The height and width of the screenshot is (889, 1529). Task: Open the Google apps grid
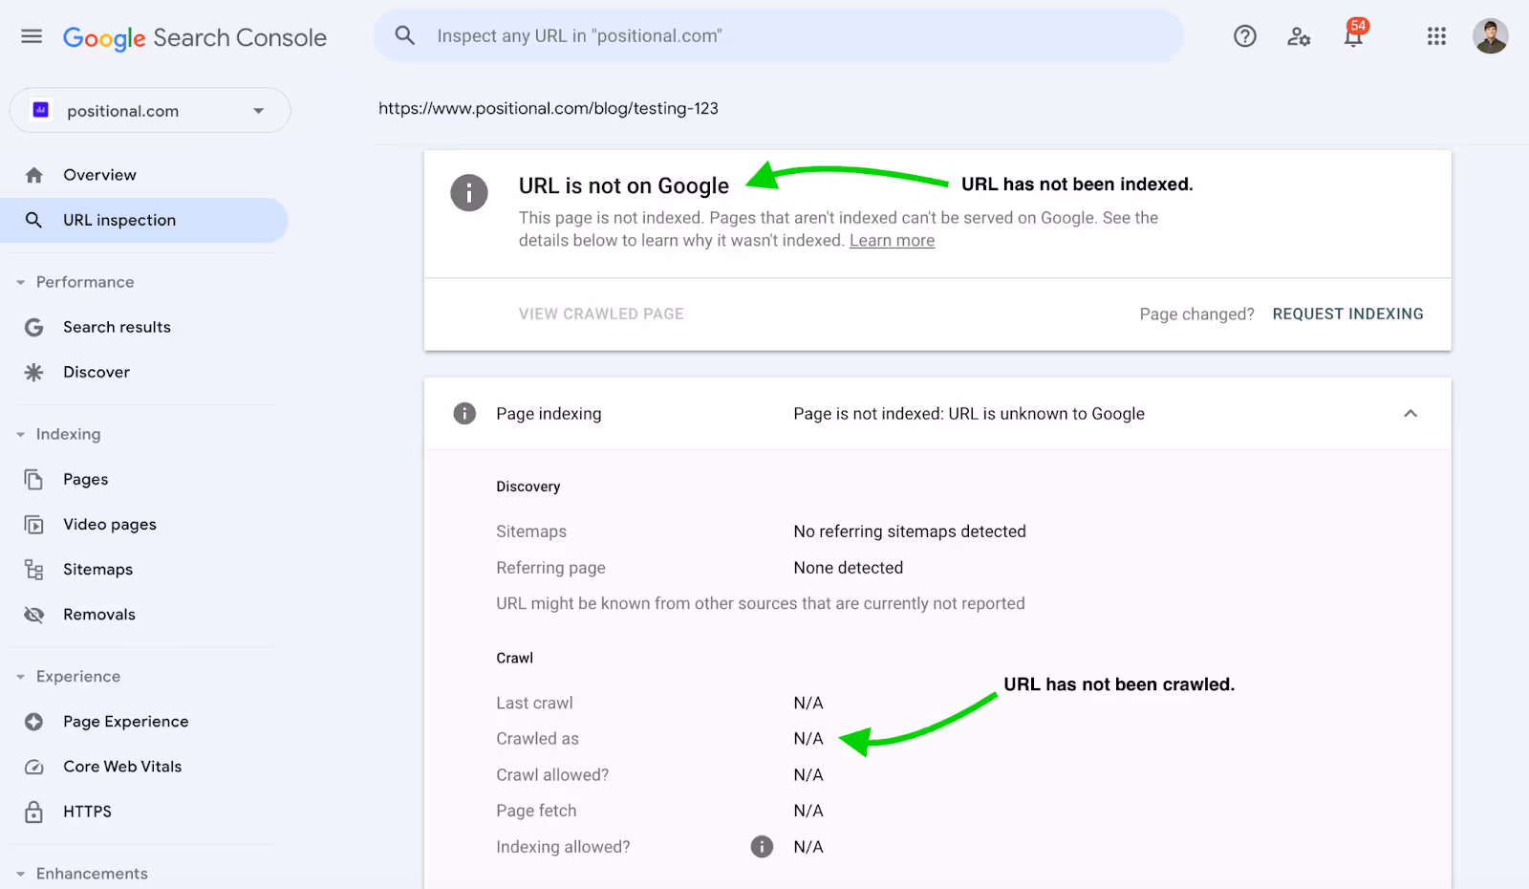1436,36
